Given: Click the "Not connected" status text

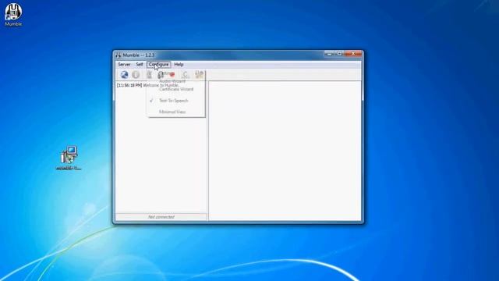Looking at the screenshot, I should (x=161, y=217).
